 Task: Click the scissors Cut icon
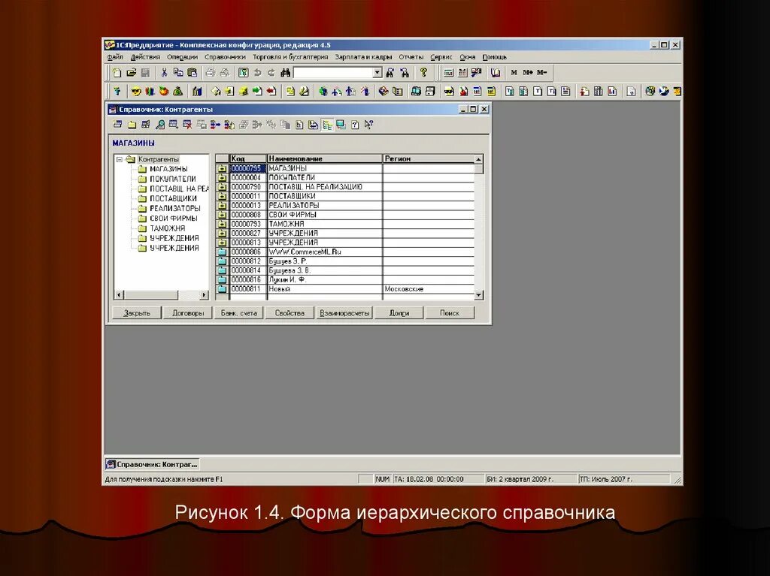(x=164, y=73)
